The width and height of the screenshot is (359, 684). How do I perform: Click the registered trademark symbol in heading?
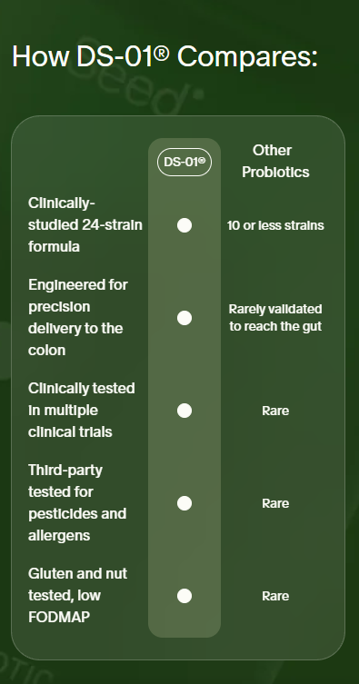tap(162, 53)
